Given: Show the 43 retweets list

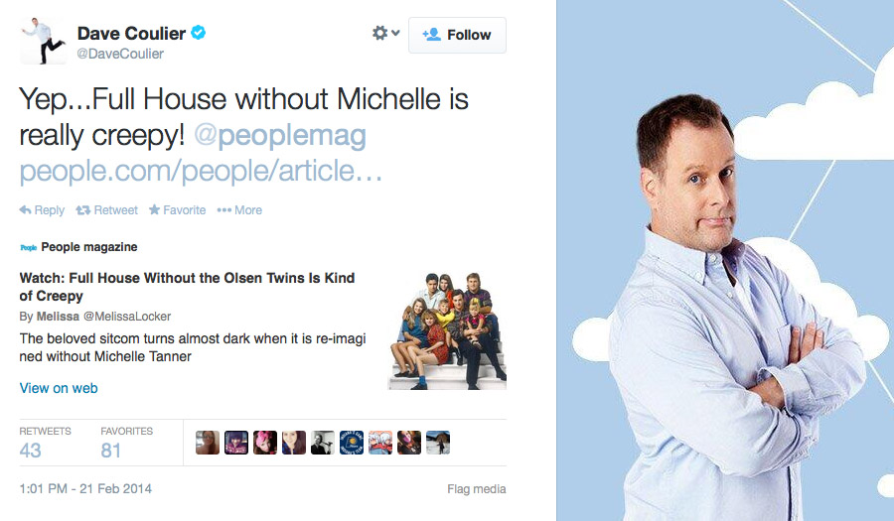Looking at the screenshot, I should pyautogui.click(x=45, y=443).
